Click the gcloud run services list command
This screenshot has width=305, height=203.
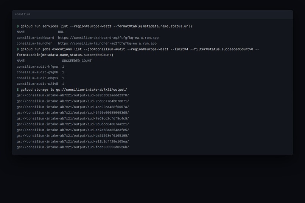pyautogui.click(x=106, y=26)
